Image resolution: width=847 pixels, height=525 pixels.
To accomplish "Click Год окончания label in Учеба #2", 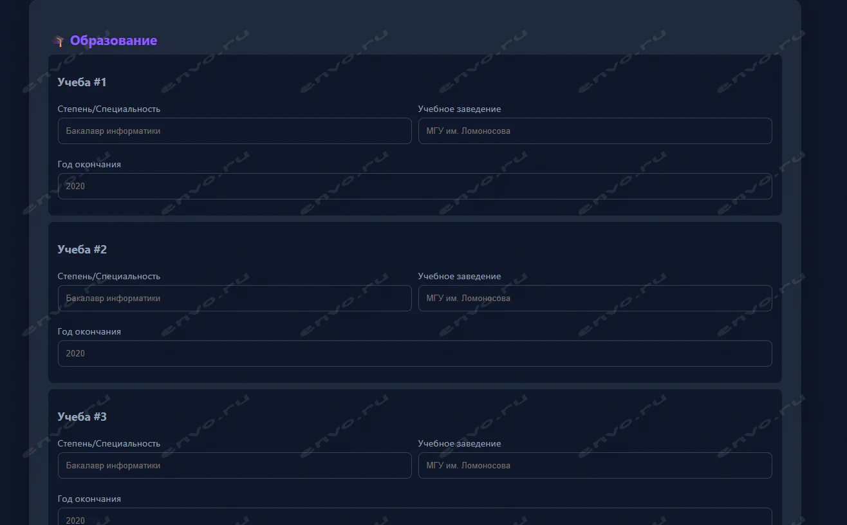I will pos(89,331).
